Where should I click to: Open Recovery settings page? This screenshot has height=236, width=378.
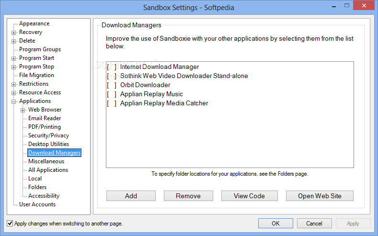[x=31, y=32]
